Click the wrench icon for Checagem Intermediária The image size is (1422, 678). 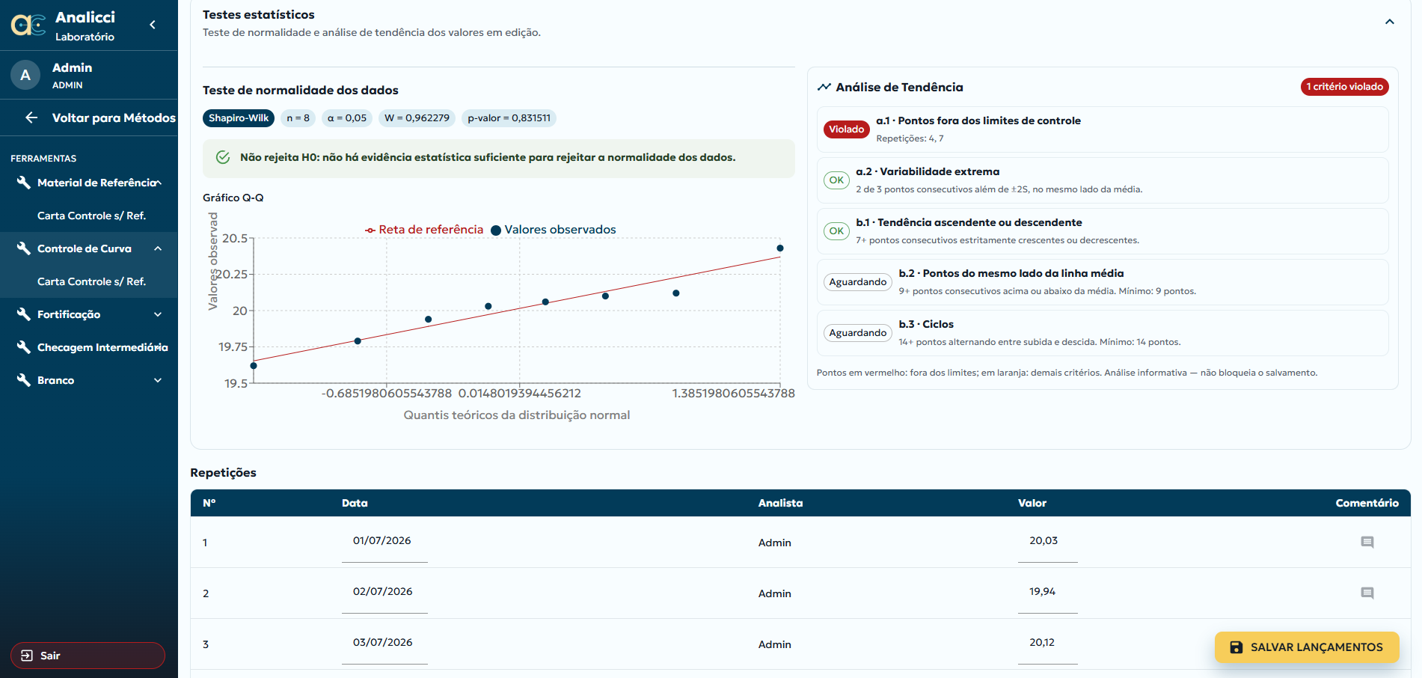(23, 347)
